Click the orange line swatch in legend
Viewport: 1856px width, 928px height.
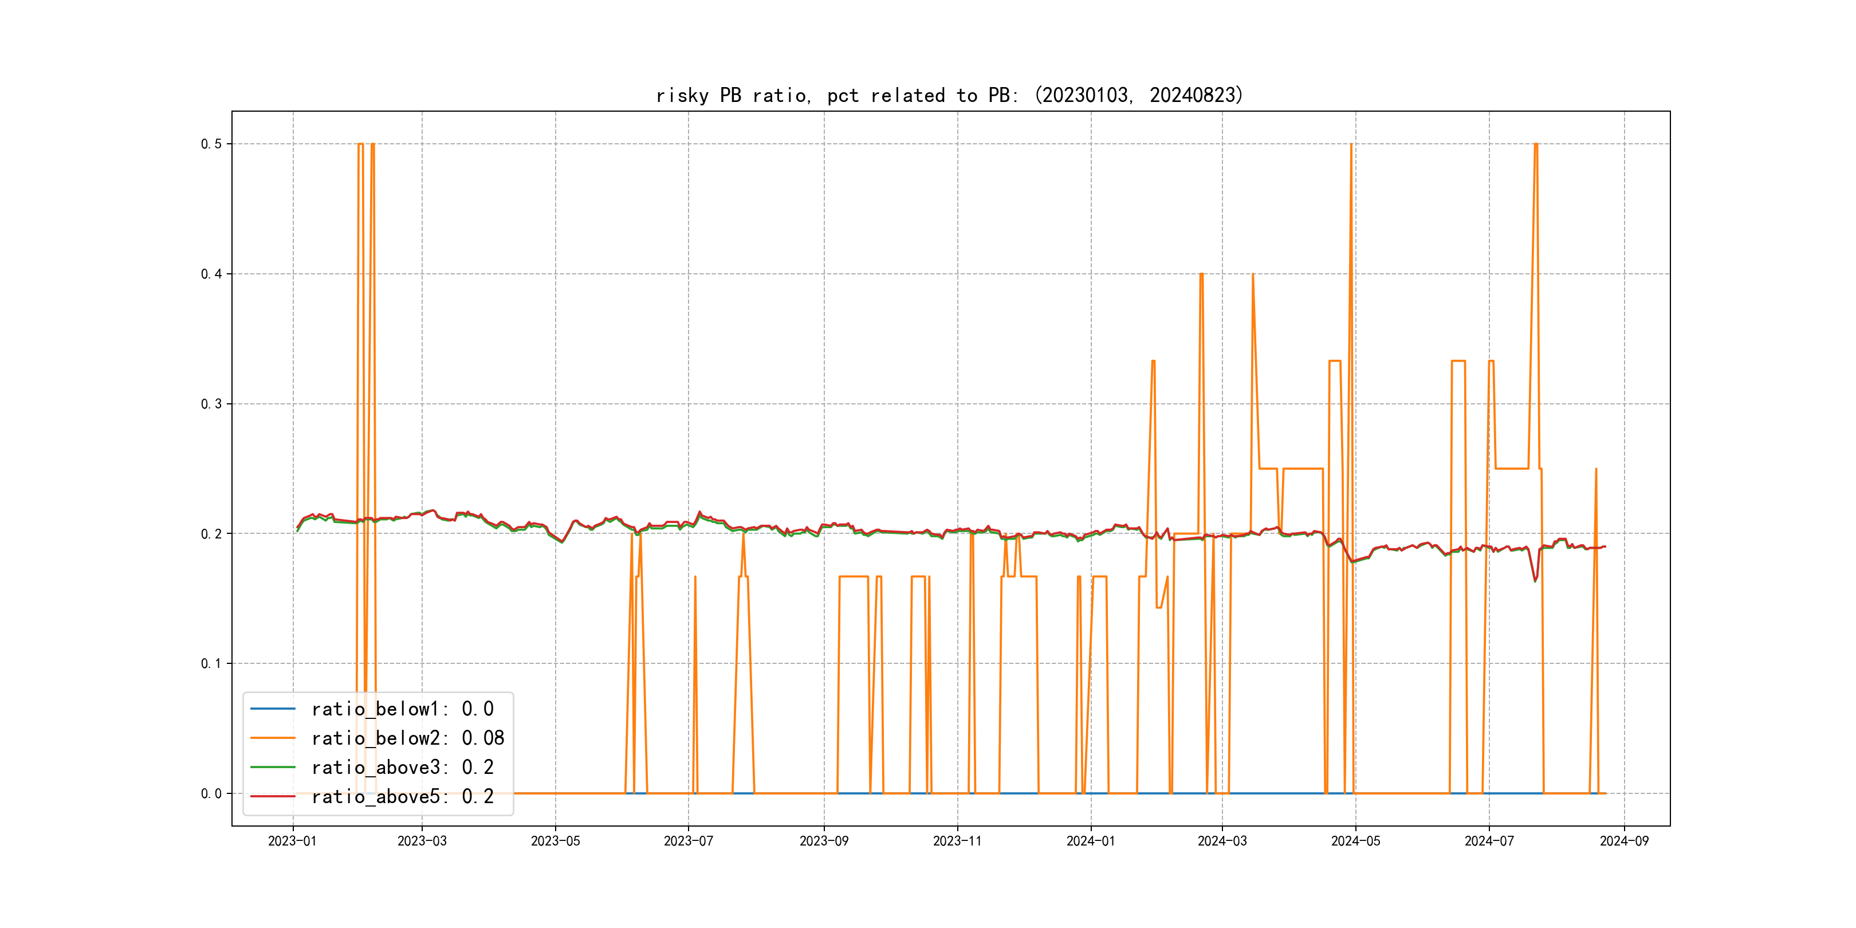point(272,738)
